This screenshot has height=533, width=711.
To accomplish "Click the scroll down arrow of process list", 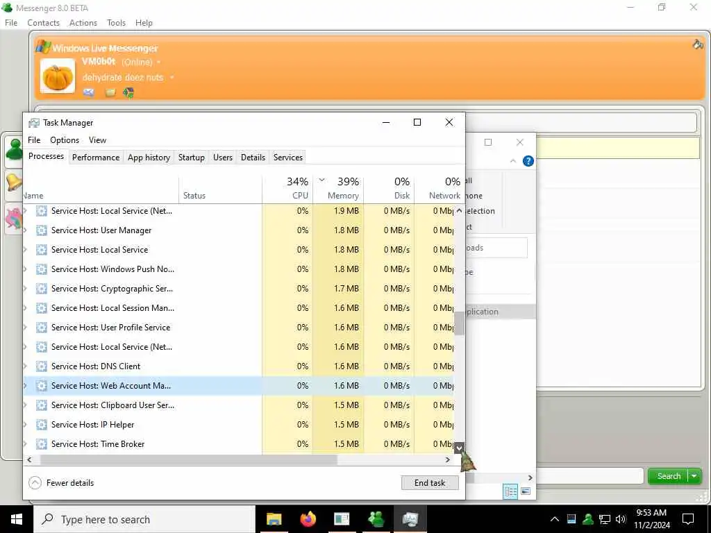I will (x=460, y=448).
